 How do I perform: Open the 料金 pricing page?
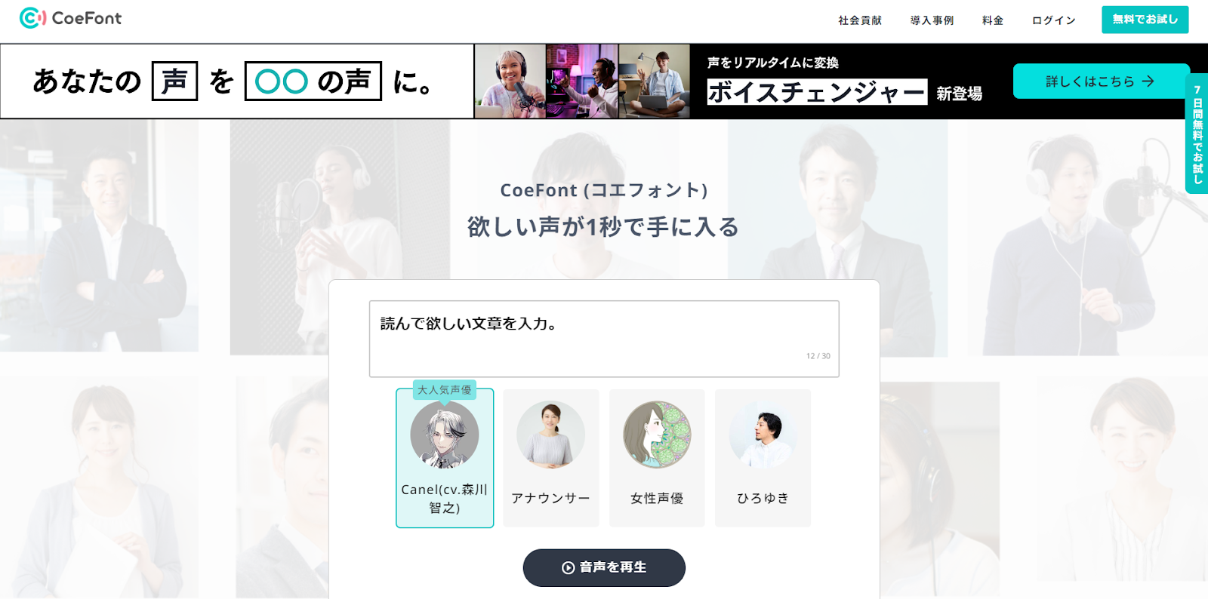(993, 20)
